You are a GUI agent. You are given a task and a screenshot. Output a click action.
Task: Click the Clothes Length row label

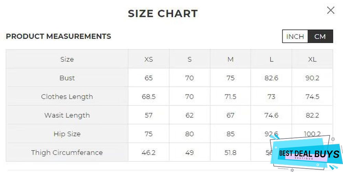coord(67,96)
